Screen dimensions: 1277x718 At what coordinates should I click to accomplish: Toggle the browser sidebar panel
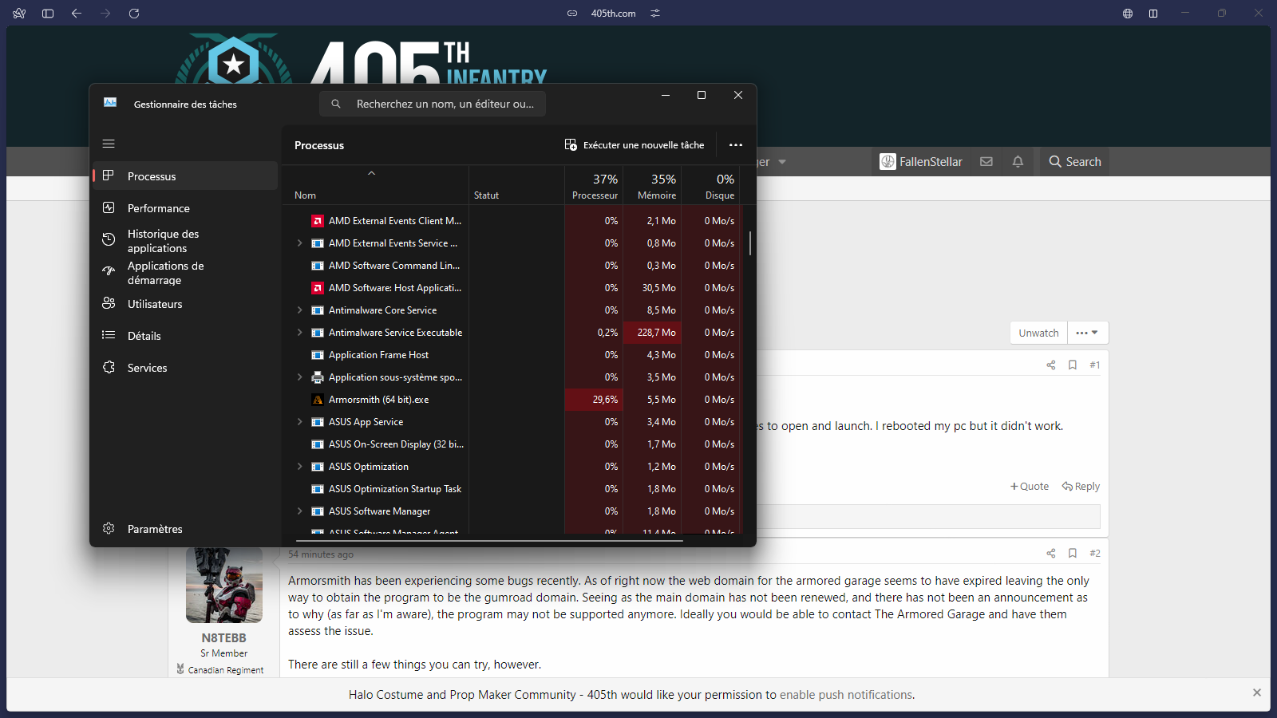(x=48, y=14)
